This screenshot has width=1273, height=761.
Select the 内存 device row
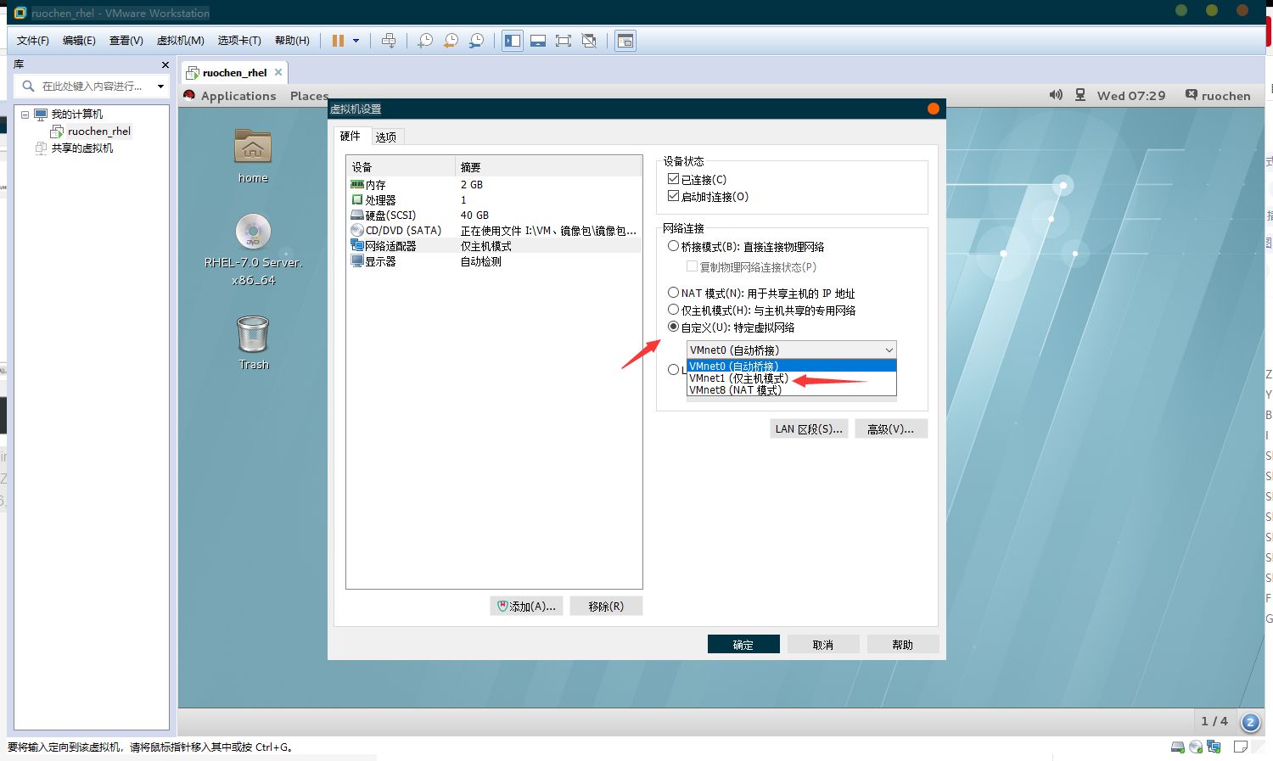click(494, 185)
